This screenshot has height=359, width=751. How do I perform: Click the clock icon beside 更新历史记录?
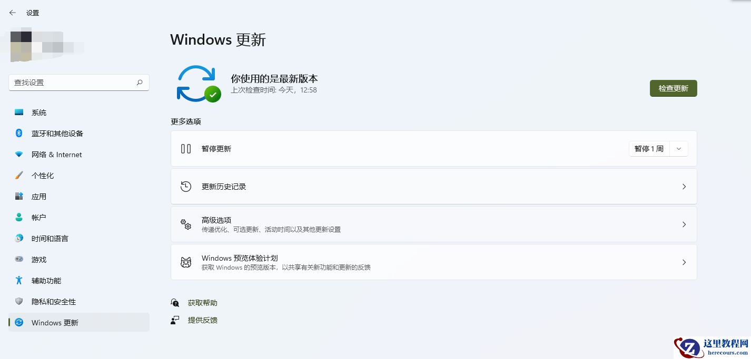click(185, 186)
